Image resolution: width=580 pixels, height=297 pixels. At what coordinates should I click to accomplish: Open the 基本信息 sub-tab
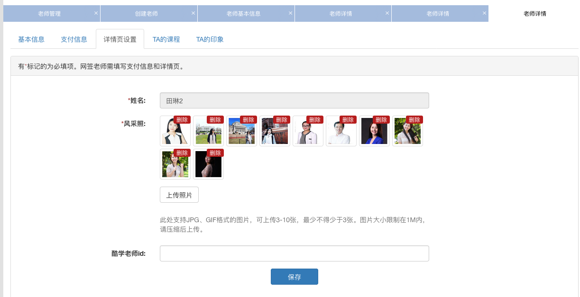coord(31,39)
